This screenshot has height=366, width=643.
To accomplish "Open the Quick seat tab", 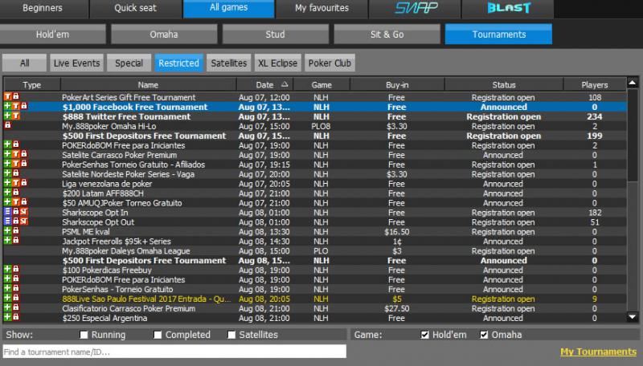I will point(135,8).
